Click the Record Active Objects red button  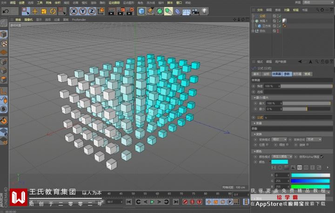[x=185, y=202]
